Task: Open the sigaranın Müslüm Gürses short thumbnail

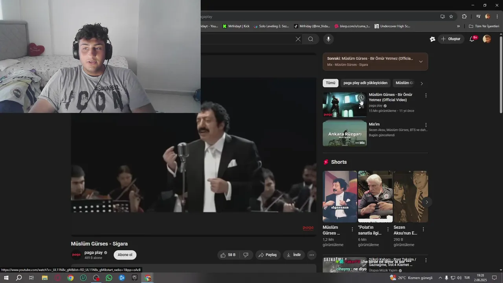Action: 340,197
